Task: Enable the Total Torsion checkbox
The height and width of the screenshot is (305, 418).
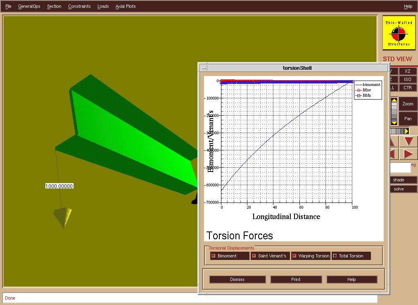Action: pyautogui.click(x=335, y=256)
